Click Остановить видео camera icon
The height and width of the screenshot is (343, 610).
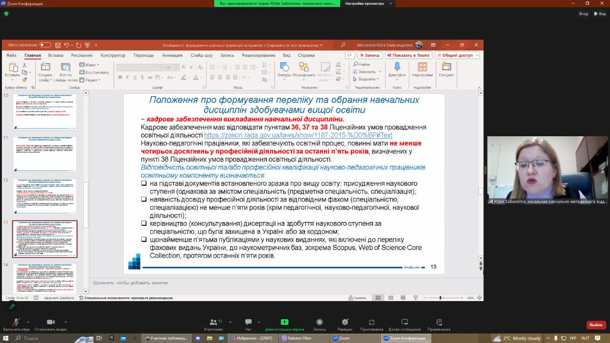pos(51,323)
